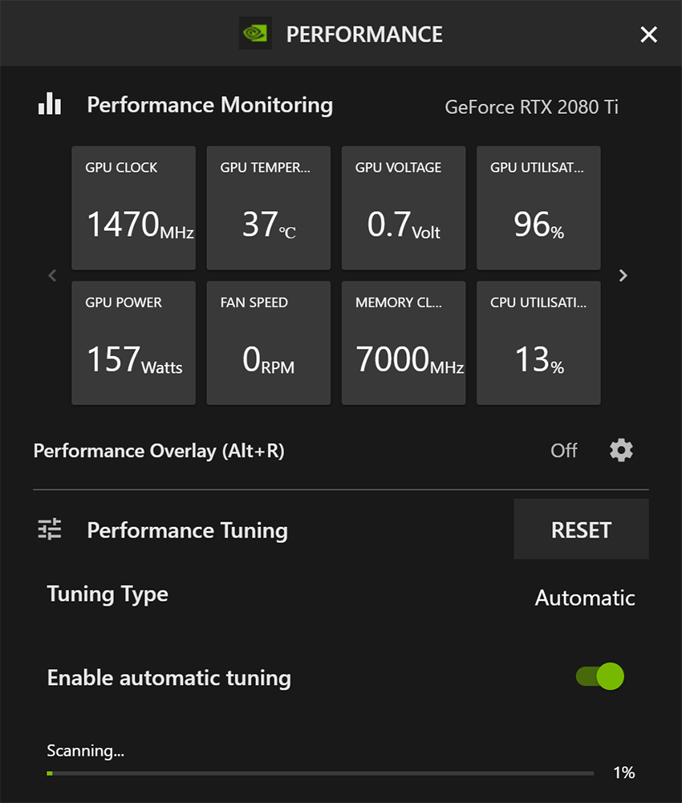The height and width of the screenshot is (803, 682).
Task: Show next page of monitoring tiles
Action: tap(623, 275)
